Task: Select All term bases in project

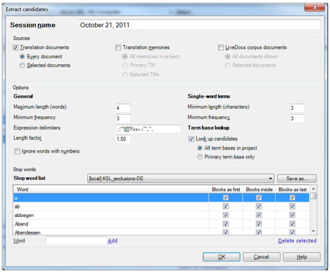Action: pos(200,148)
